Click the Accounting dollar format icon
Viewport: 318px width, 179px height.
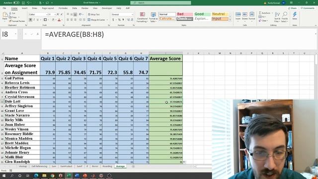pos(113,20)
